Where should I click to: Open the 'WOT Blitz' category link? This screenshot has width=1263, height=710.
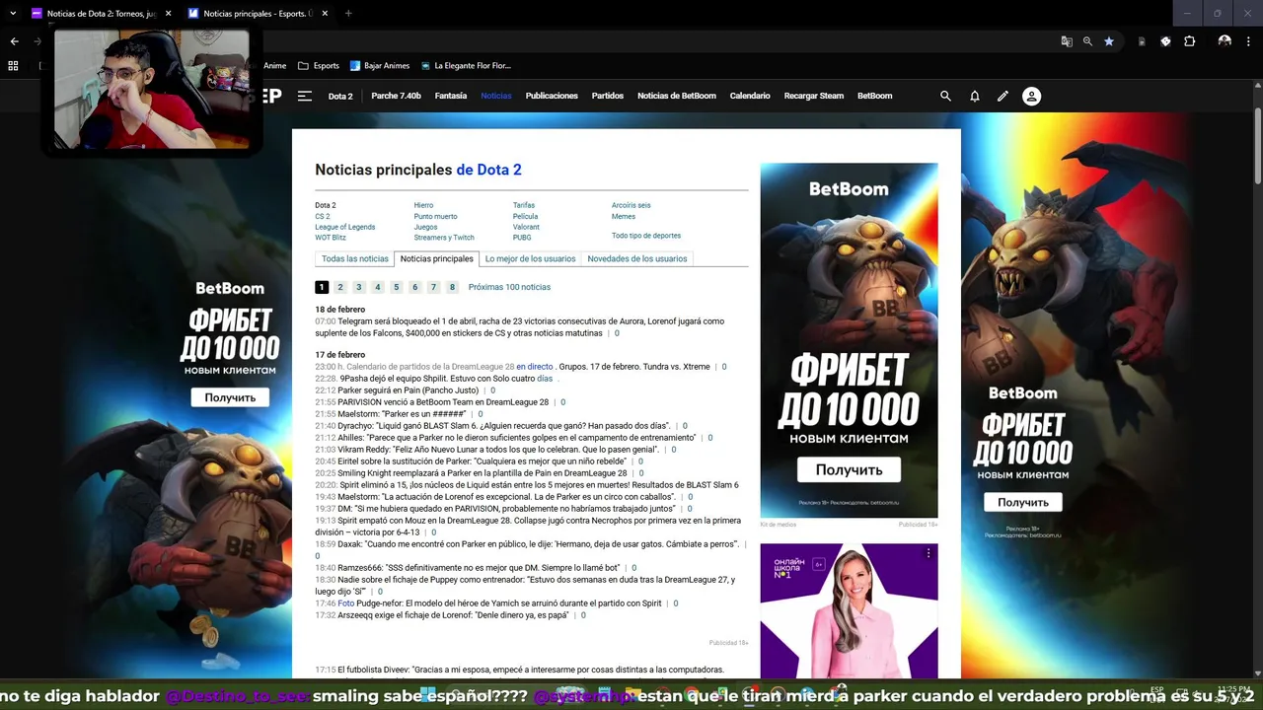pyautogui.click(x=331, y=238)
